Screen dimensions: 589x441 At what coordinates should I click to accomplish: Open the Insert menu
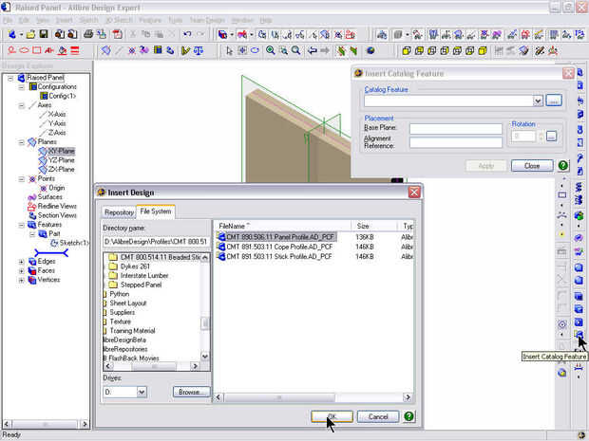coord(65,20)
